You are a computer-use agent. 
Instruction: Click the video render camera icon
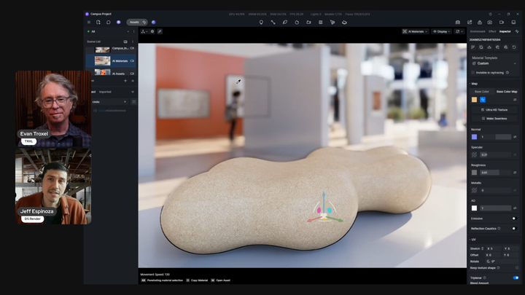point(502,23)
